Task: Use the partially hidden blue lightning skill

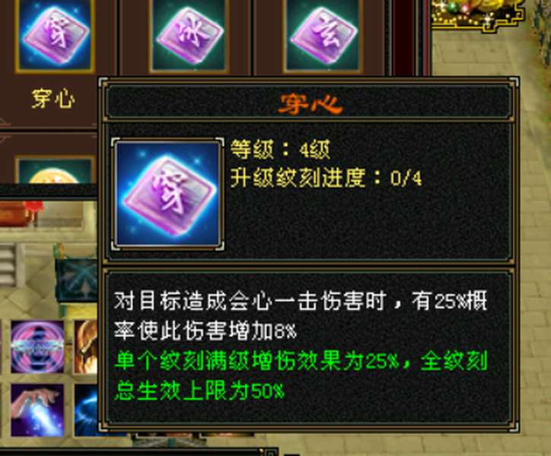Action: 86,410
